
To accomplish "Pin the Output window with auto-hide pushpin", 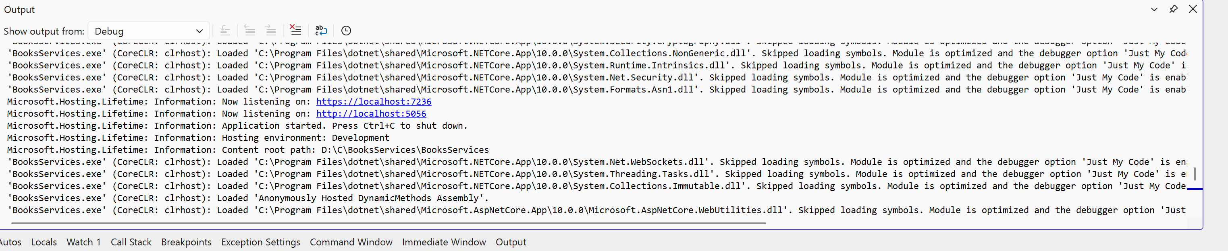I will (x=1173, y=9).
